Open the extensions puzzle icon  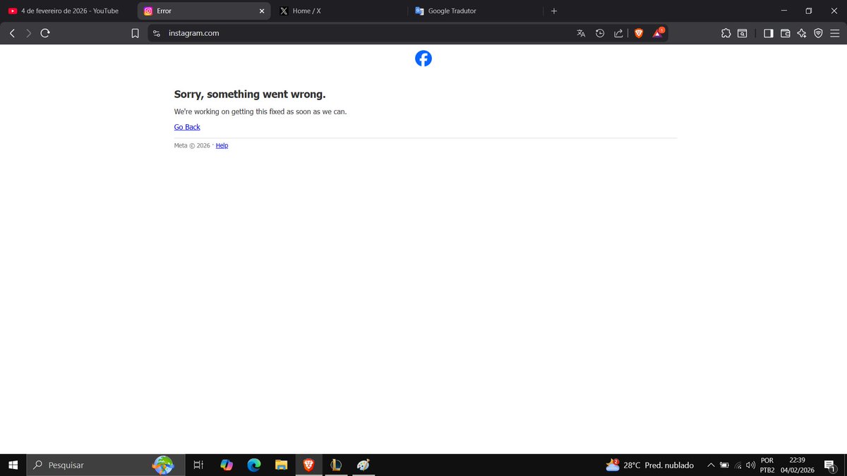[726, 33]
